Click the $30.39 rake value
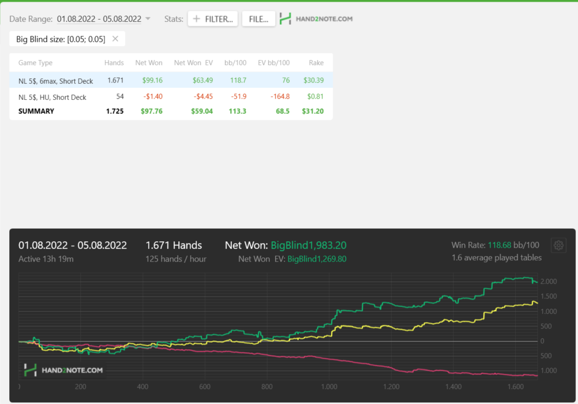578x404 pixels. [313, 80]
